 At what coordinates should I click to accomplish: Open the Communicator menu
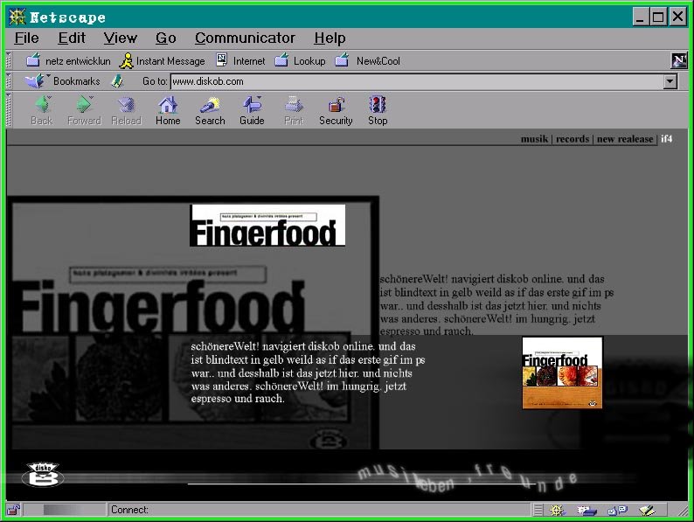245,38
